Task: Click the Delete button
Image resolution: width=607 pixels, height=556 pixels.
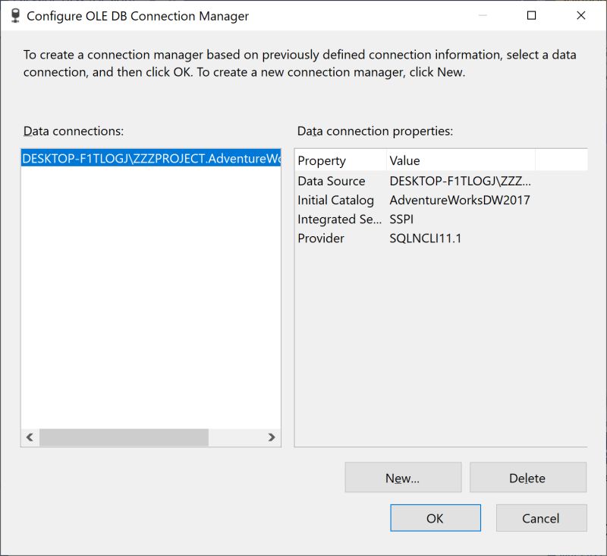Action: click(528, 477)
